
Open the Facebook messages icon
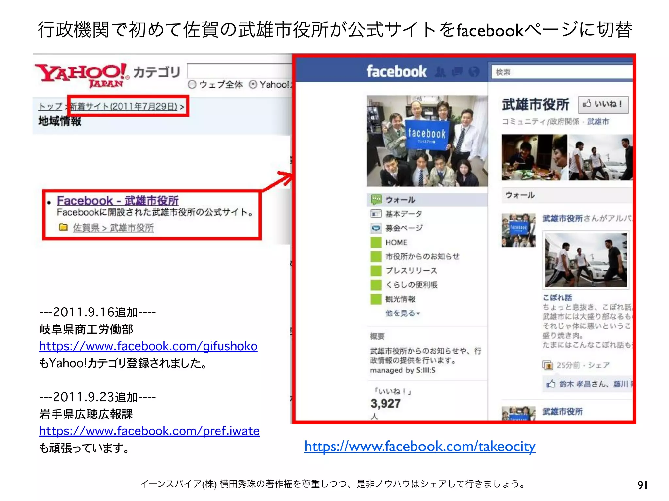coord(457,71)
